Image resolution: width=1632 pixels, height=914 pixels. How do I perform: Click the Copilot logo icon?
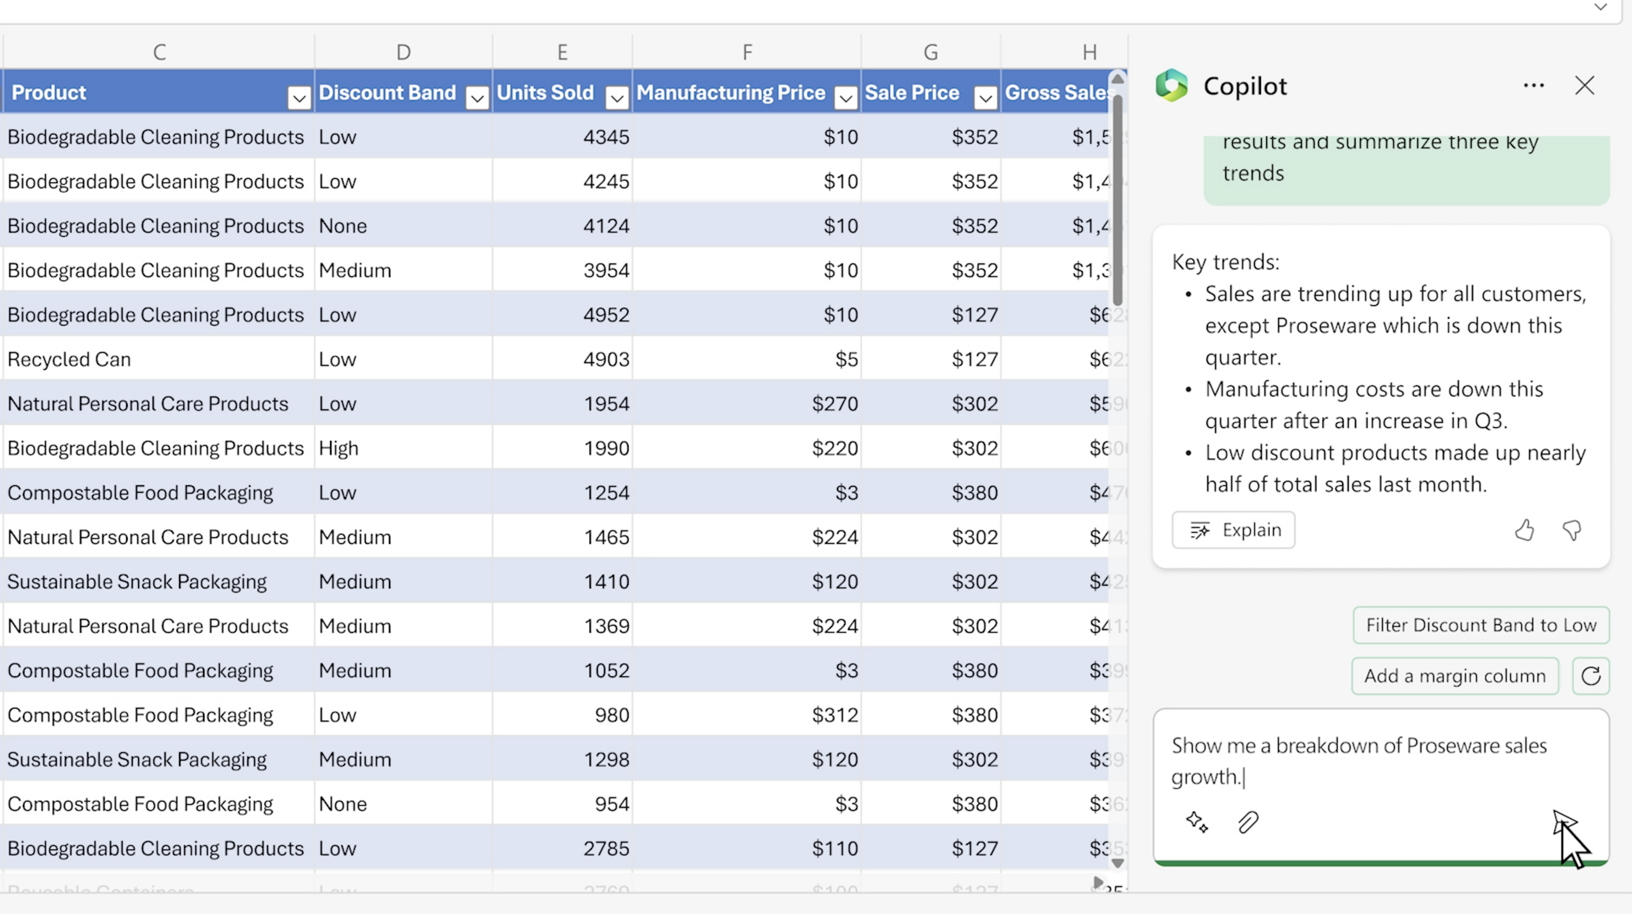click(x=1171, y=85)
